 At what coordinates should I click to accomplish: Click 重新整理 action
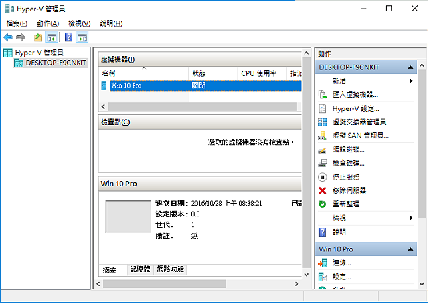coord(346,204)
